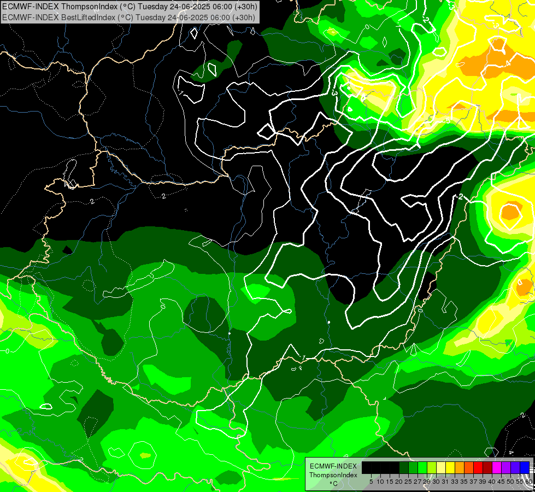Viewport: 535px width, 492px height.
Task: Click the legend scale value 50
Action: [510, 482]
